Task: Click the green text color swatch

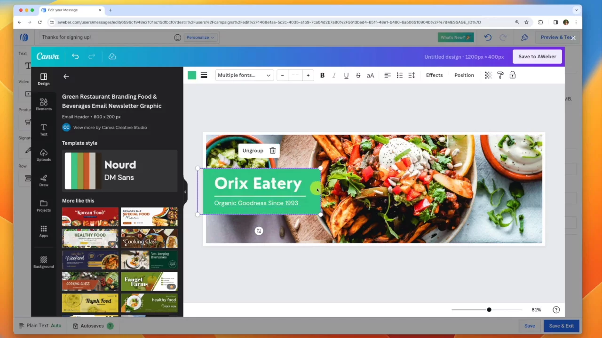Action: 192,75
